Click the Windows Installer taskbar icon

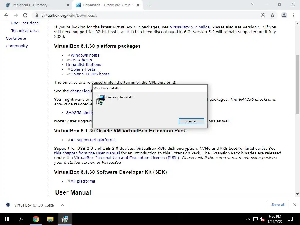[x=65, y=219]
